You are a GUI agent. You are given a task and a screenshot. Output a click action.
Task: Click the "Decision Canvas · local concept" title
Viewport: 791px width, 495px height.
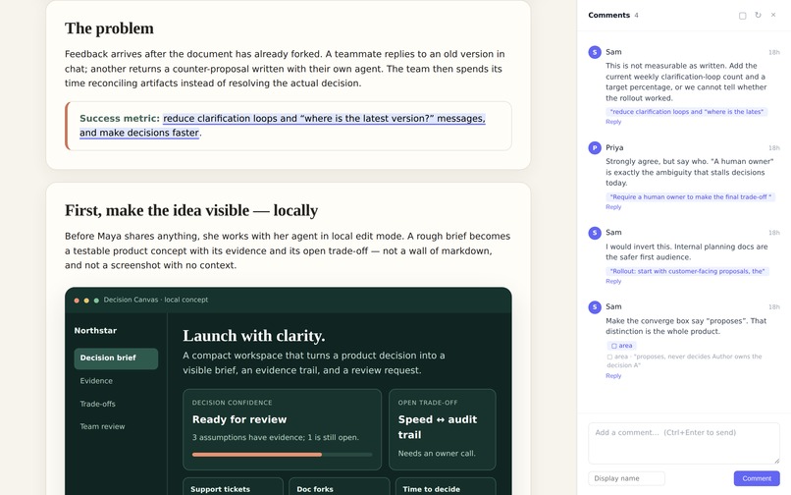156,300
